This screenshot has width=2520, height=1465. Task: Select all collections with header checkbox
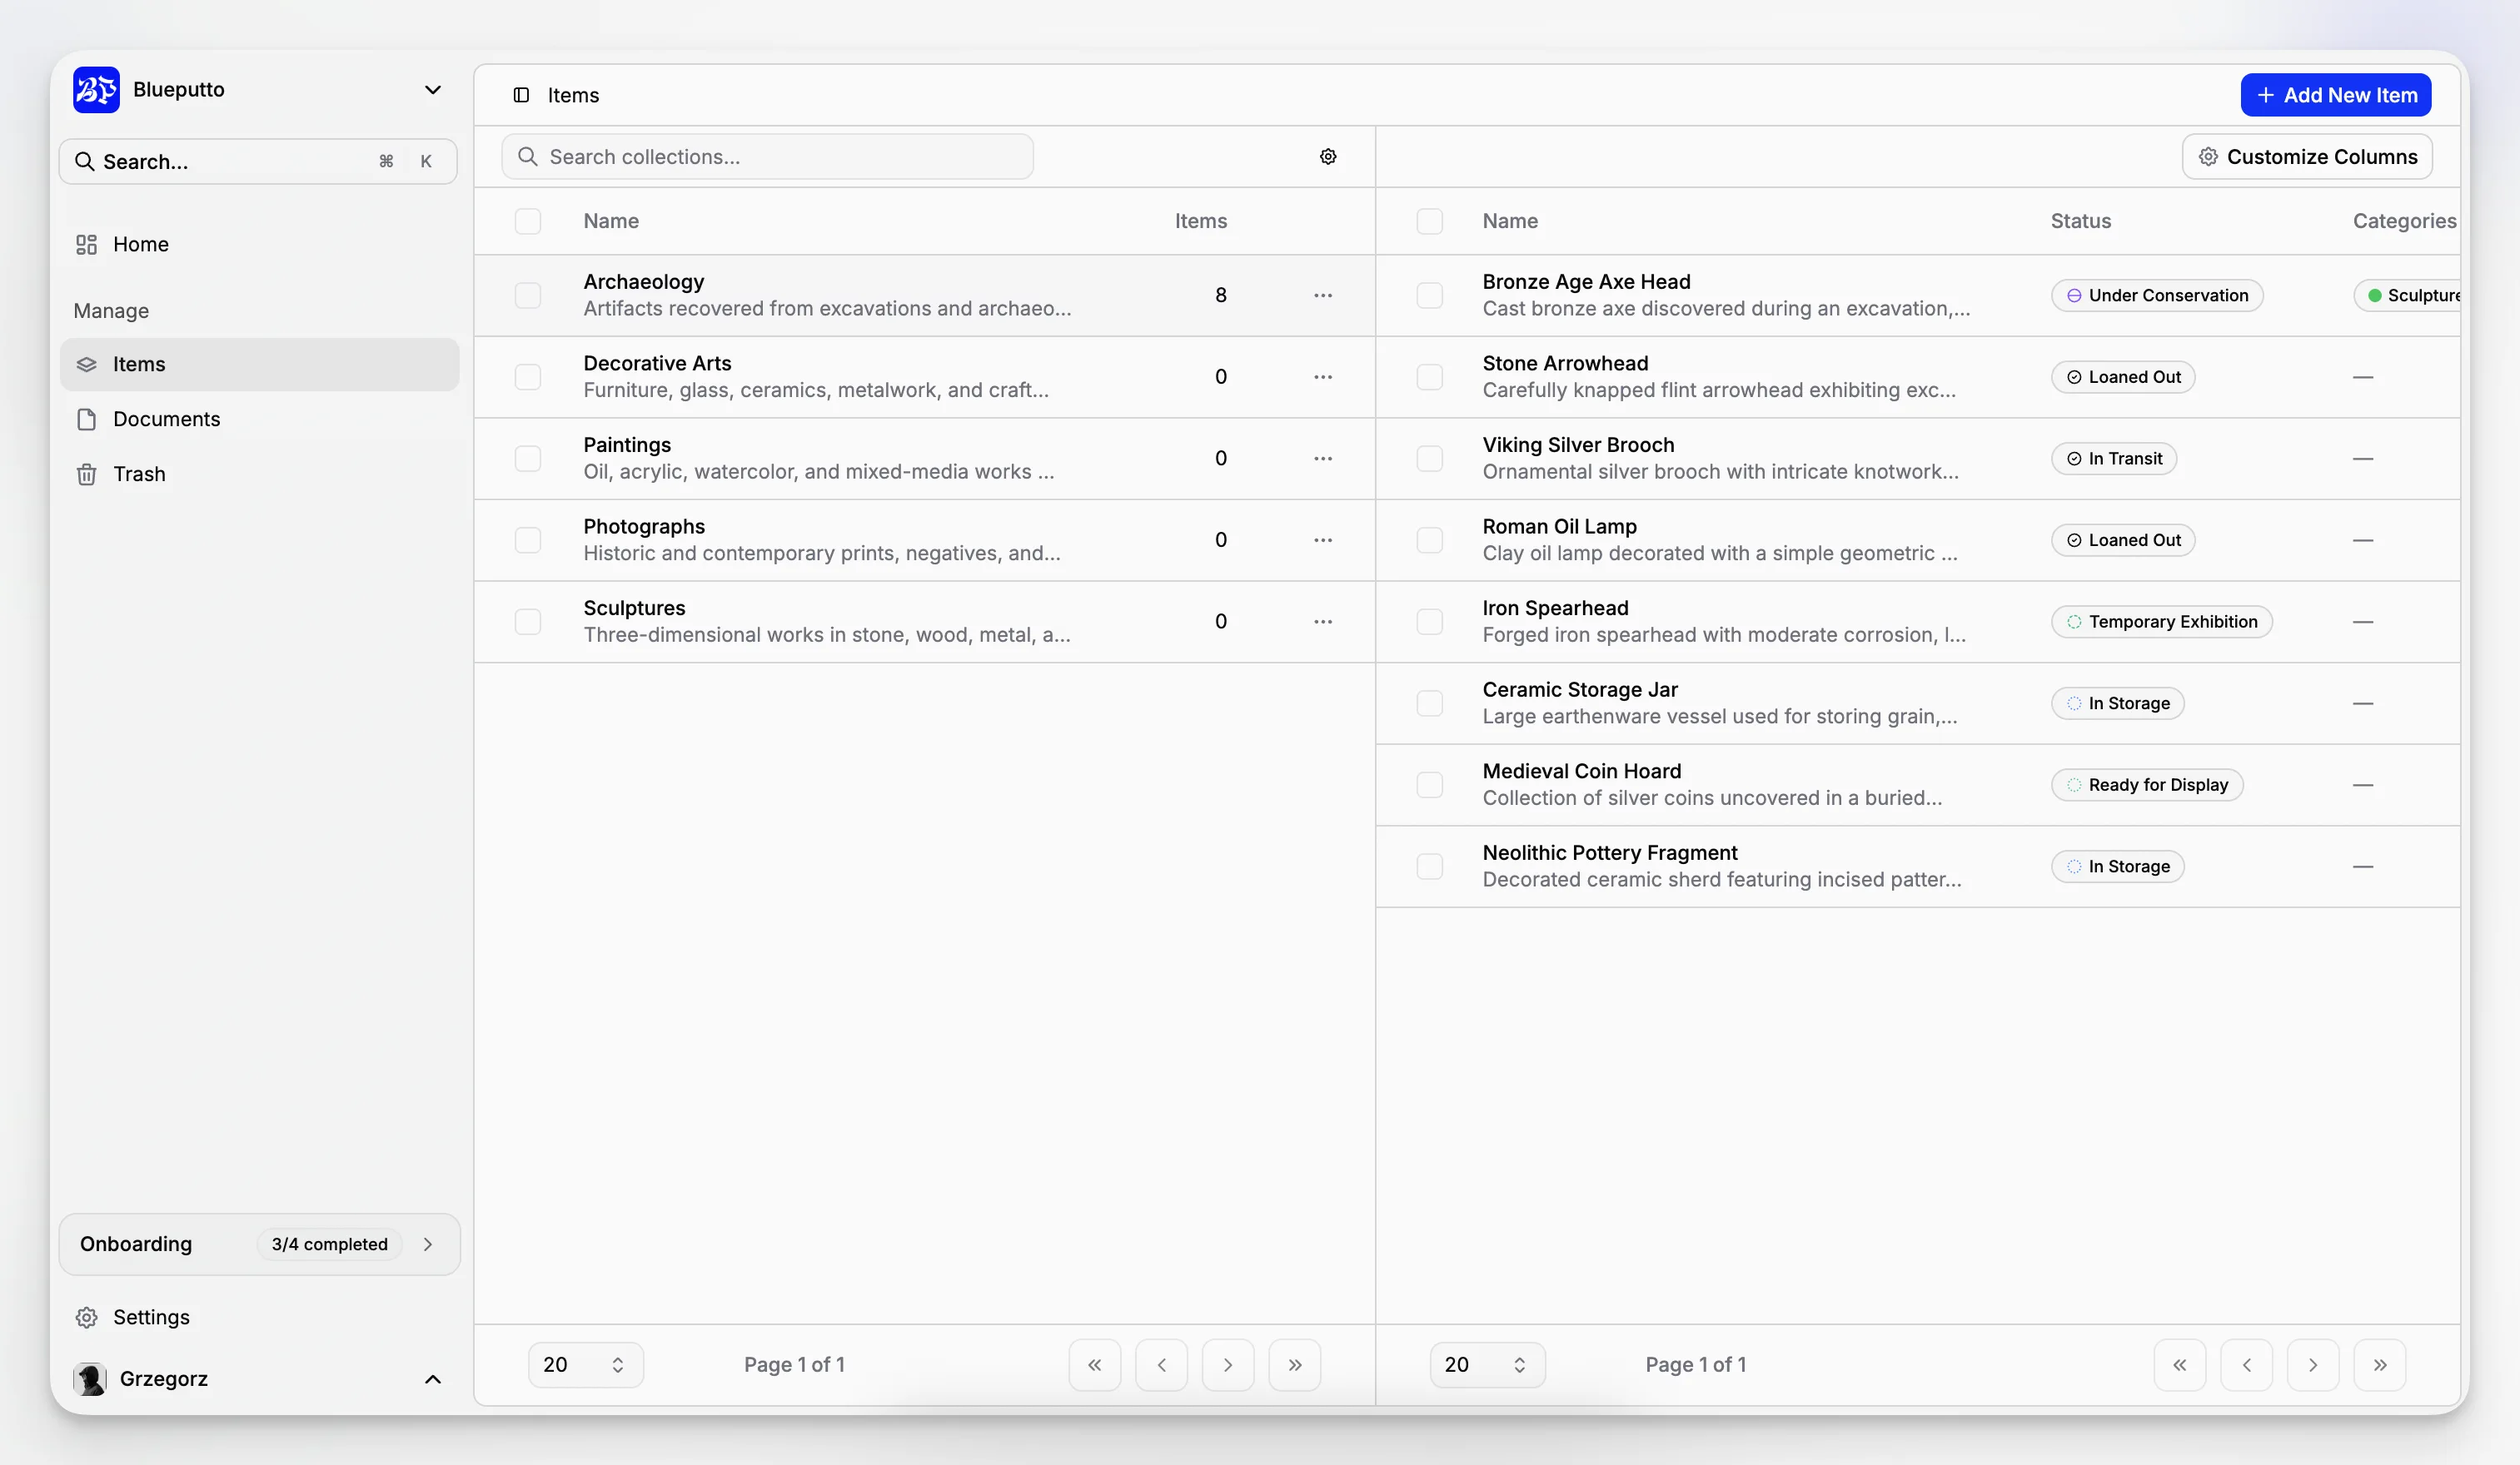528,221
